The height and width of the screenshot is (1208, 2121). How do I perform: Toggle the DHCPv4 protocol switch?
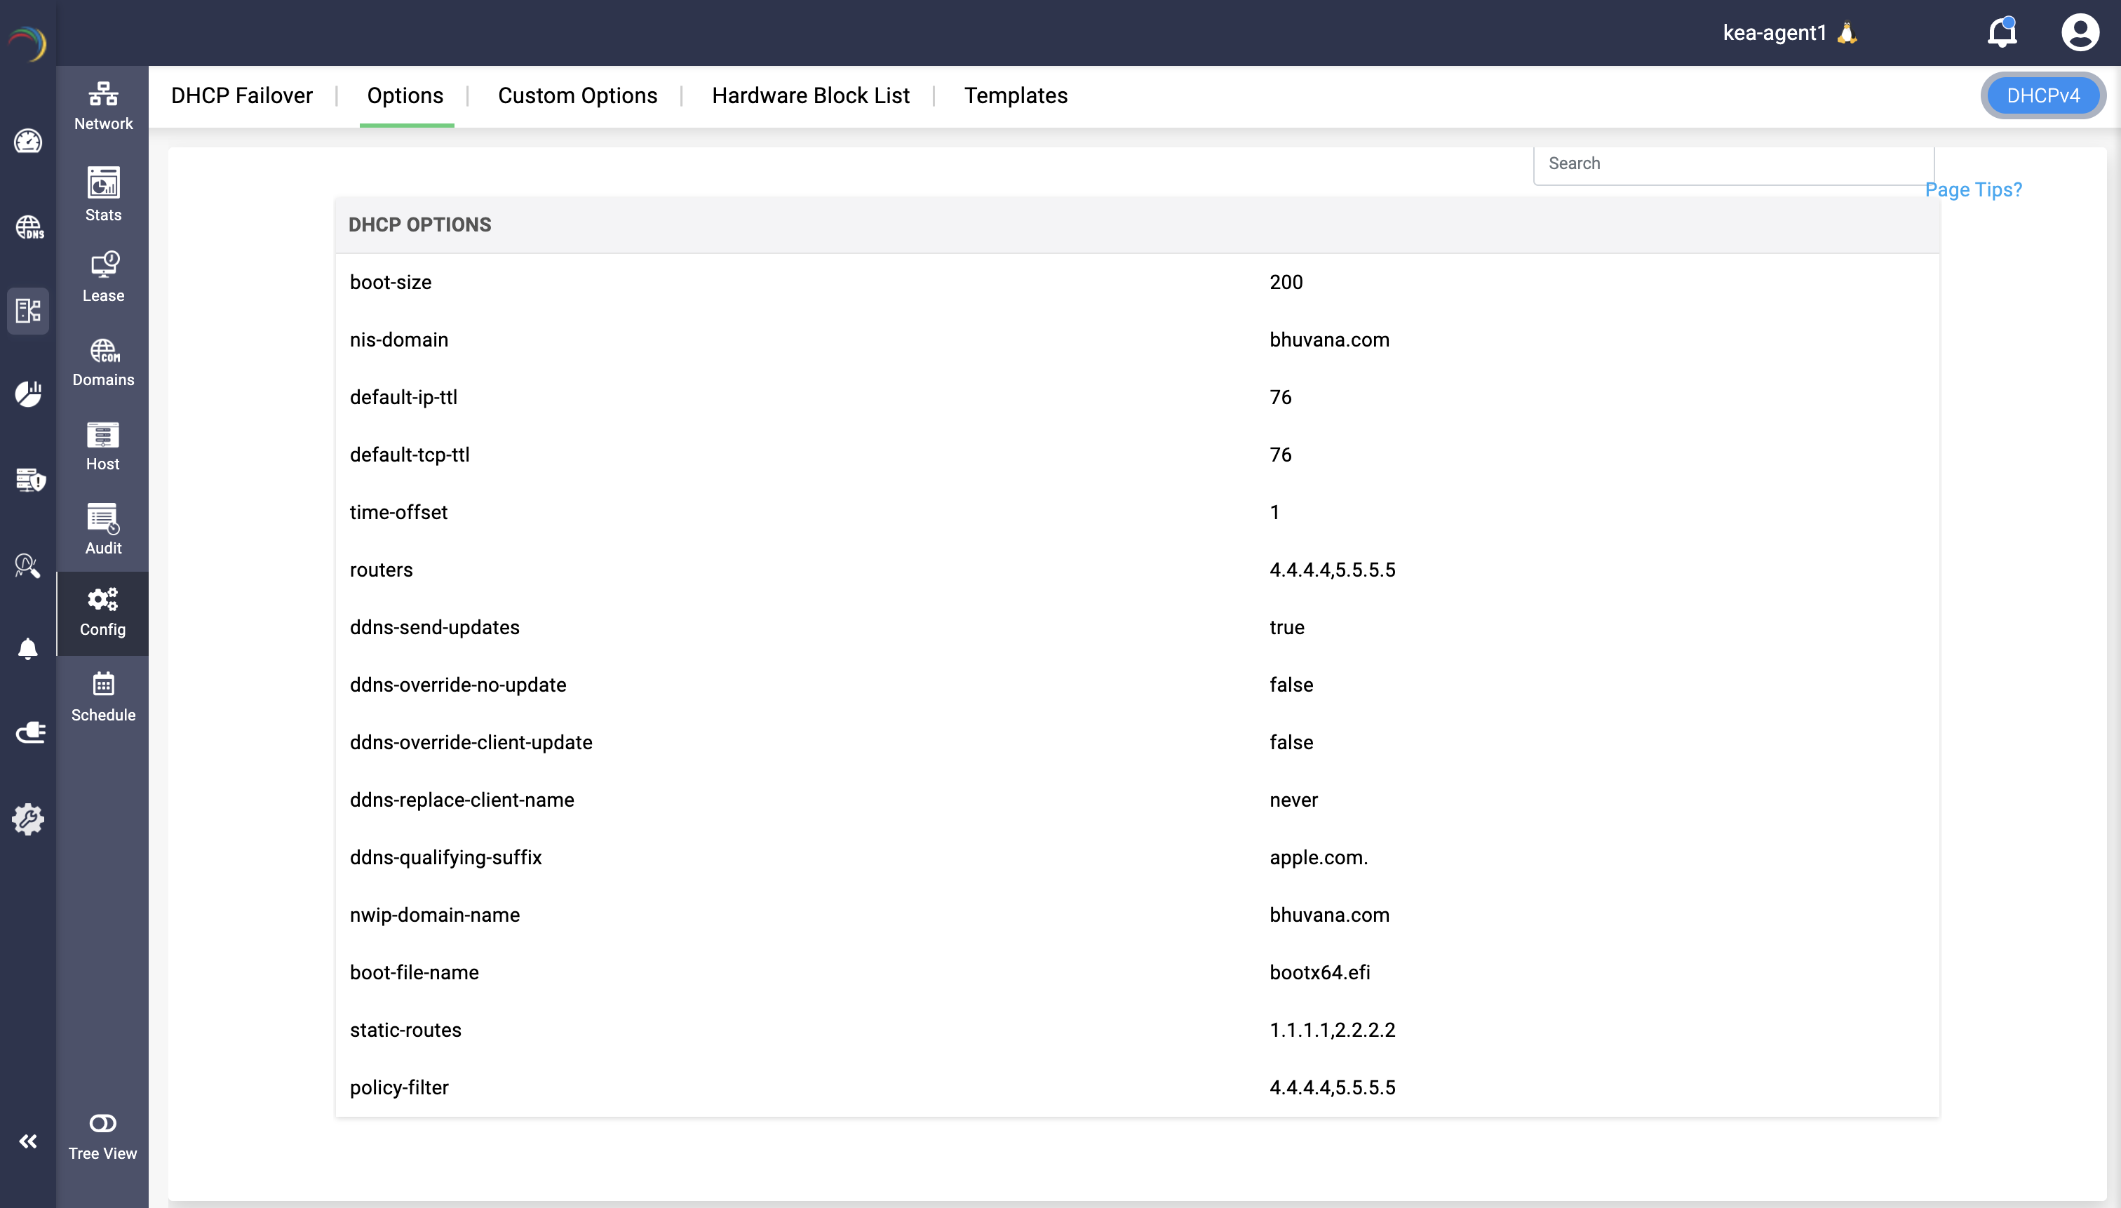[2042, 95]
